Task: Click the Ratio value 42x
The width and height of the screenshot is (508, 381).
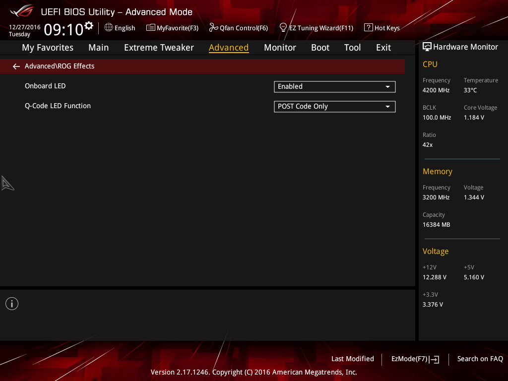Action: pyautogui.click(x=427, y=145)
